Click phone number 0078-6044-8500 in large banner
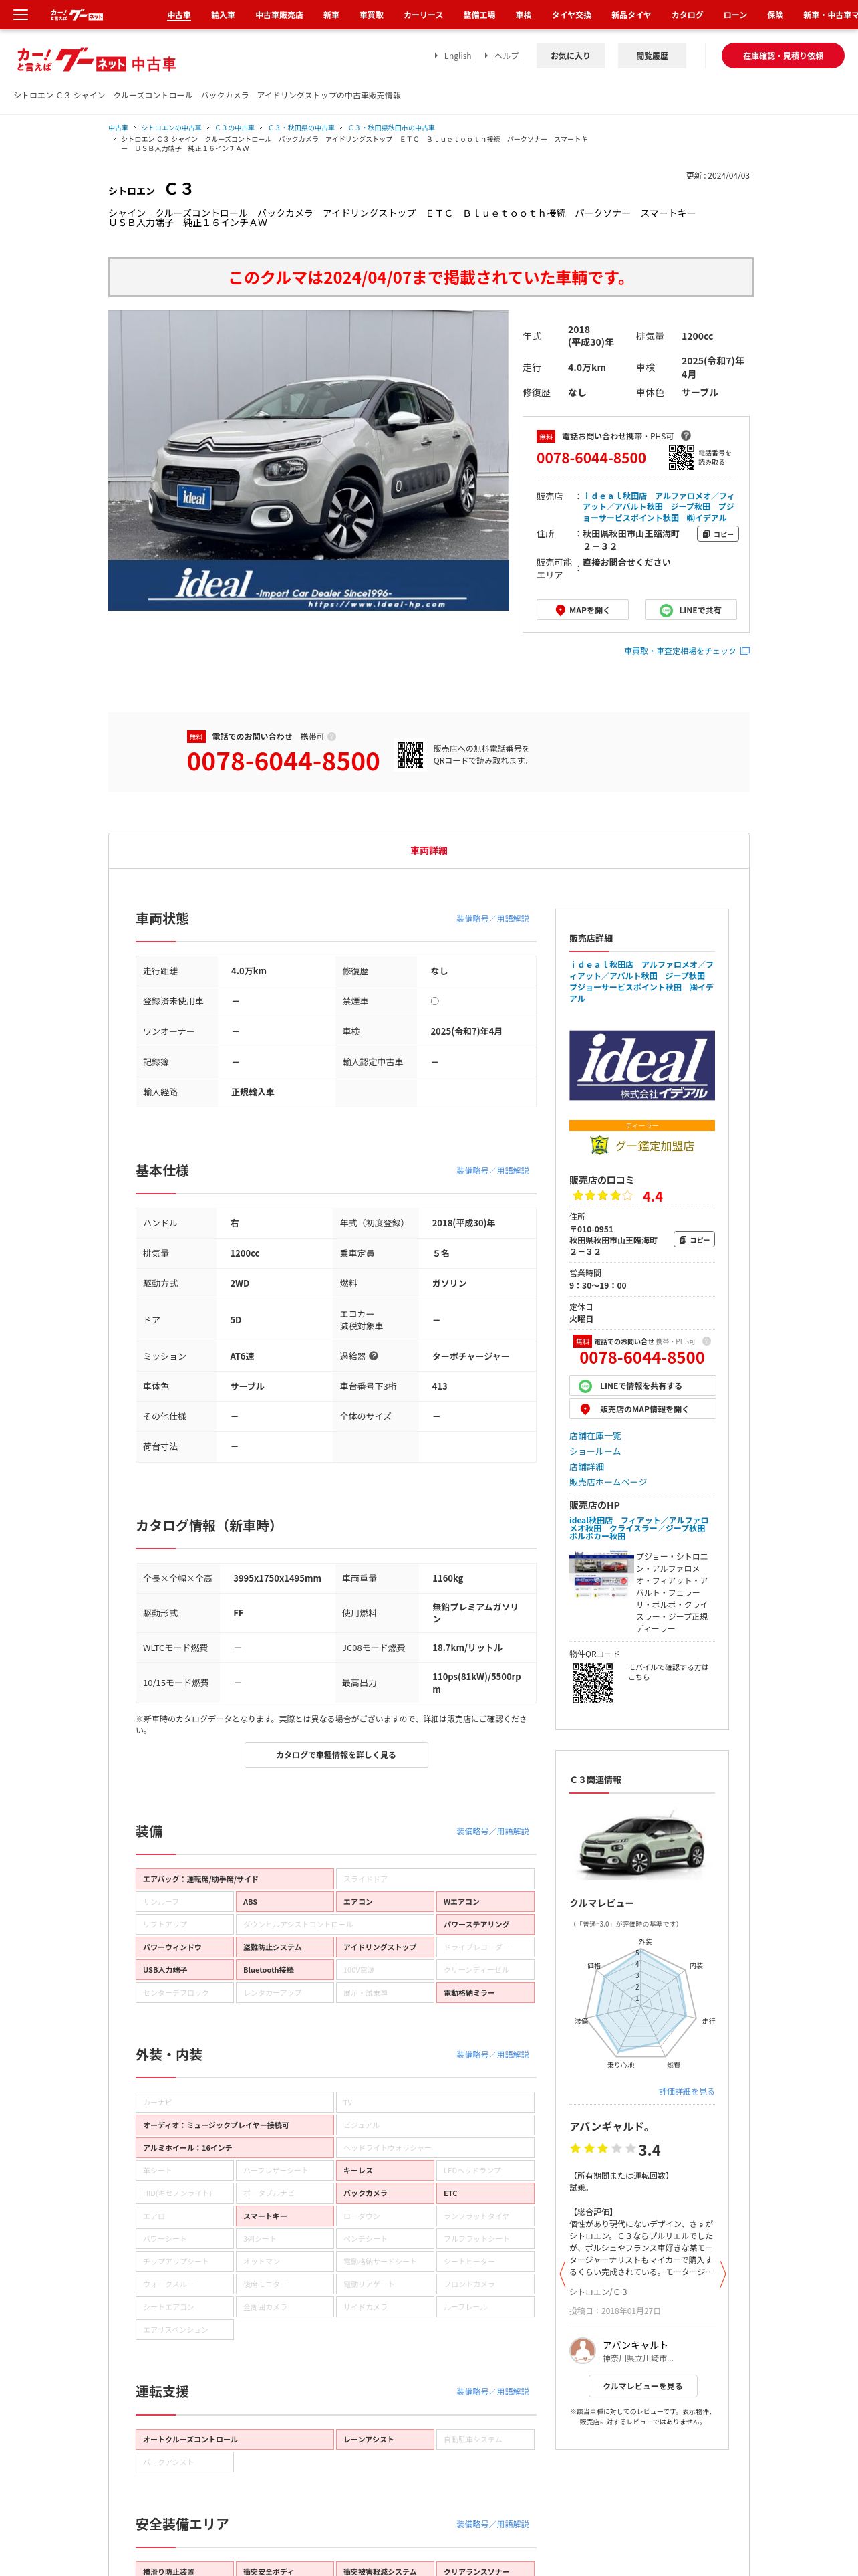This screenshot has width=858, height=2576. (x=283, y=762)
